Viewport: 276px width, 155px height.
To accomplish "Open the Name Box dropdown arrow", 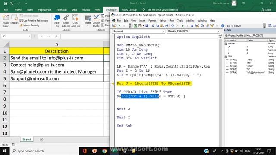I will (x=29, y=36).
